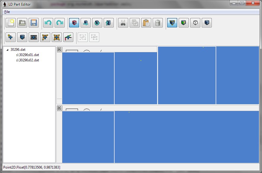Image resolution: width=262 pixels, height=173 pixels.
Task: Switch to face selection mode, green cube
Action: pyautogui.click(x=184, y=23)
